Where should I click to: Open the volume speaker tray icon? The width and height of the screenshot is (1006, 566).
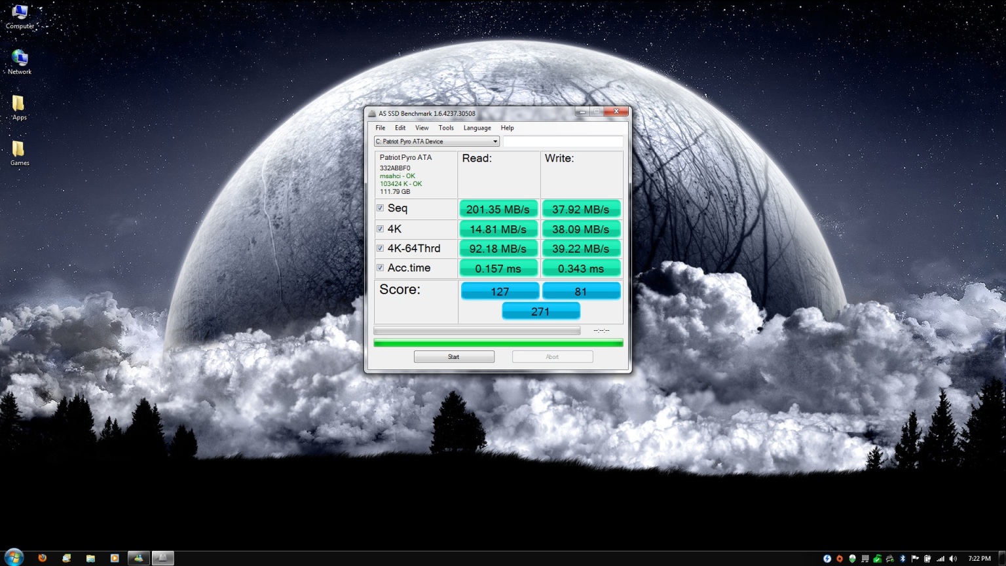click(953, 559)
